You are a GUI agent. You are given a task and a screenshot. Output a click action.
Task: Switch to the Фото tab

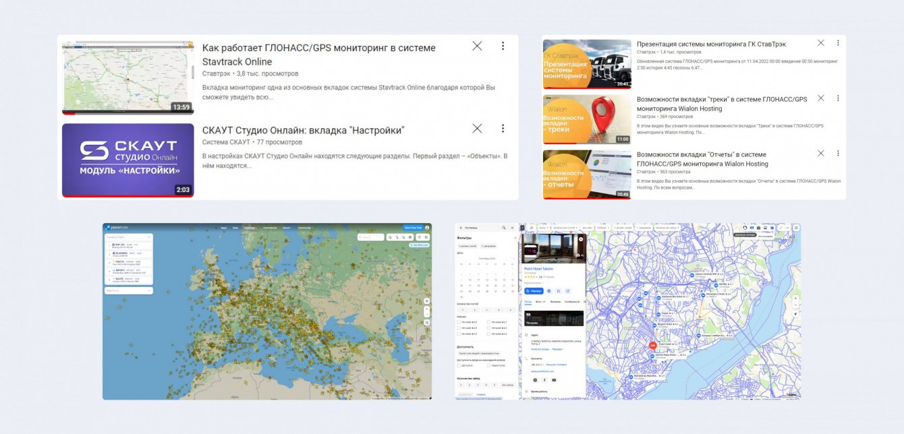pyautogui.click(x=539, y=302)
